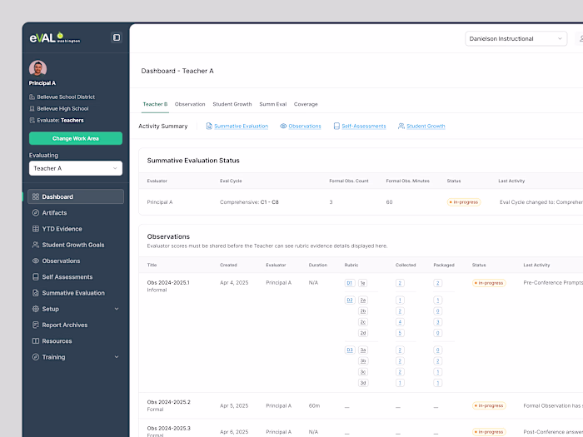Screen dimensions: 583x437
Task: Click the D1 rubric badge
Action: click(x=350, y=283)
